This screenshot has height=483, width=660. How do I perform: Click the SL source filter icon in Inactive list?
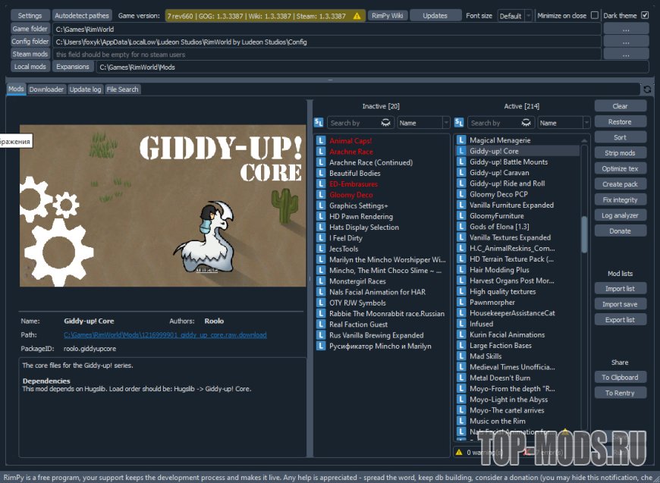pyautogui.click(x=319, y=123)
